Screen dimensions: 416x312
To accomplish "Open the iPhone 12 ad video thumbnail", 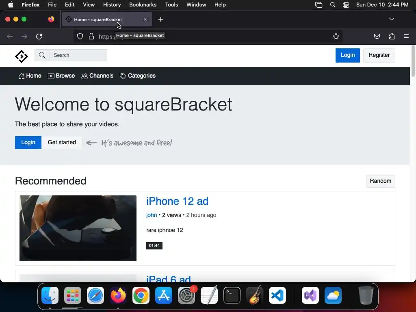I will [78, 228].
